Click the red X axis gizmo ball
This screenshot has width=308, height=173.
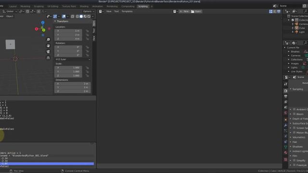coord(37,29)
